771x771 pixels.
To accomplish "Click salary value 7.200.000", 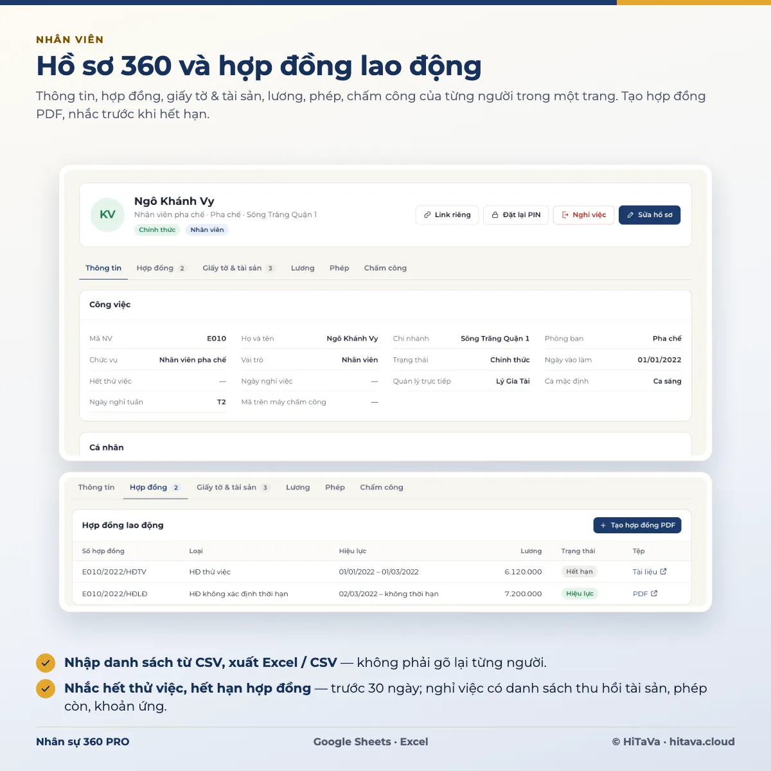I will coord(523,594).
